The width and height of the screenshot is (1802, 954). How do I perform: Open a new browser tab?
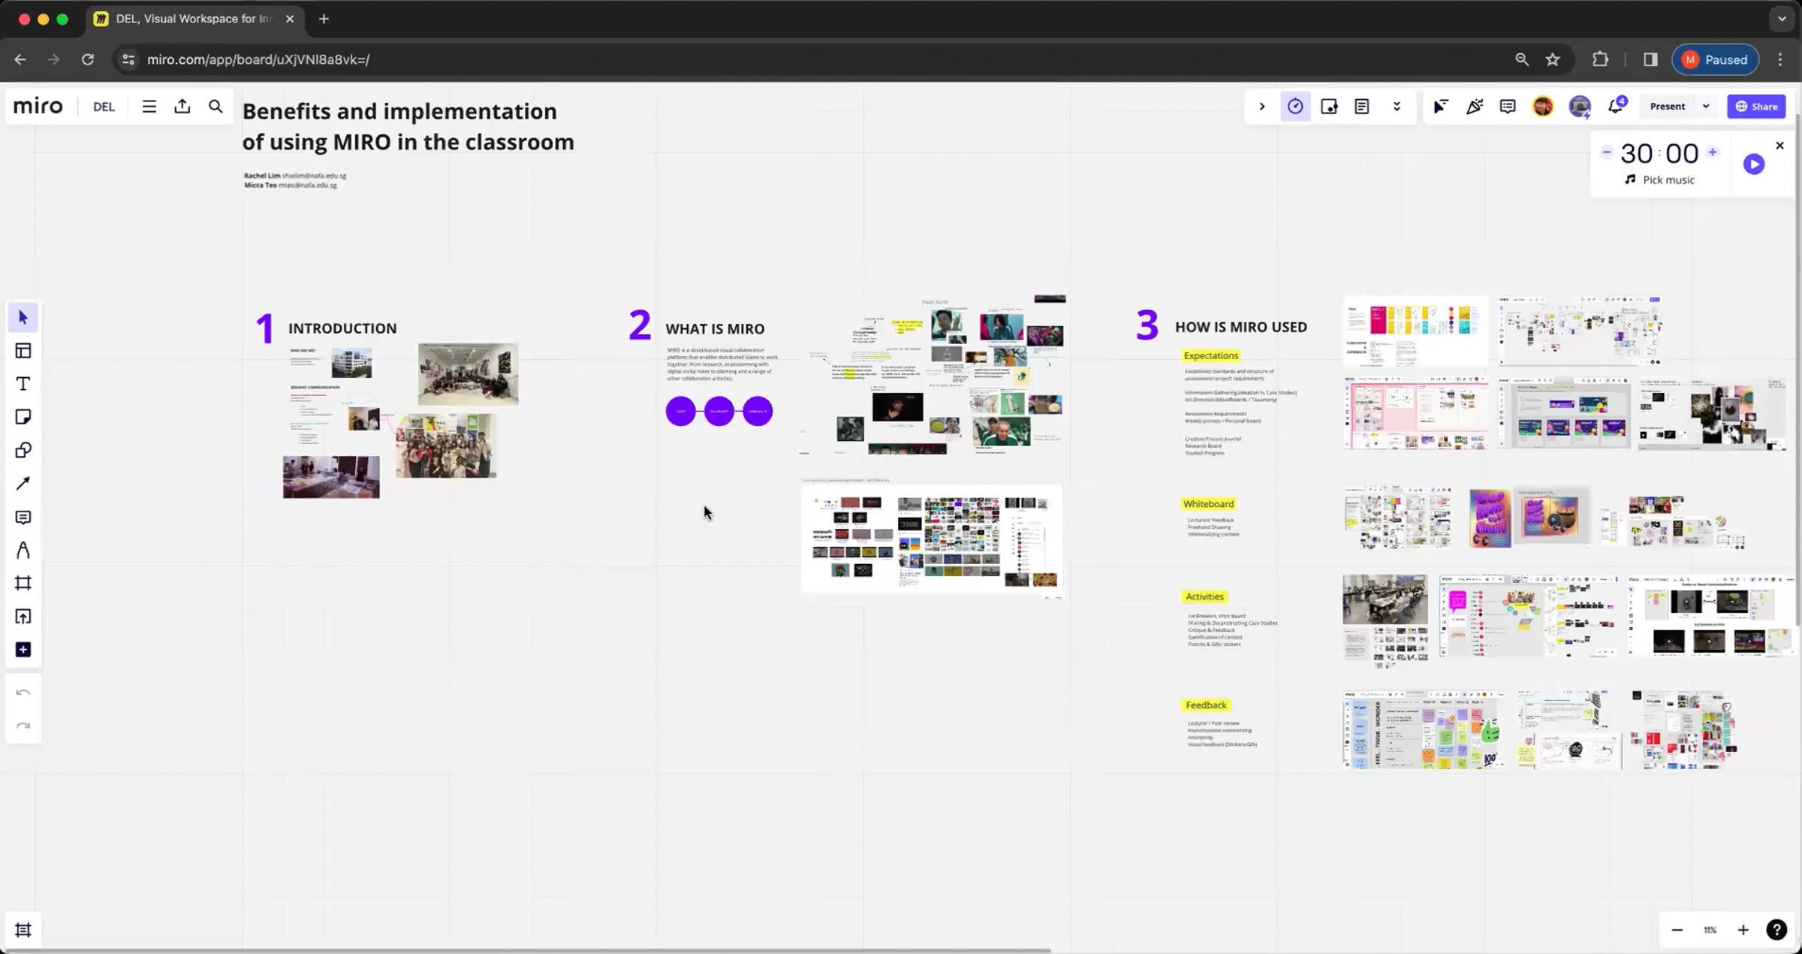(324, 19)
